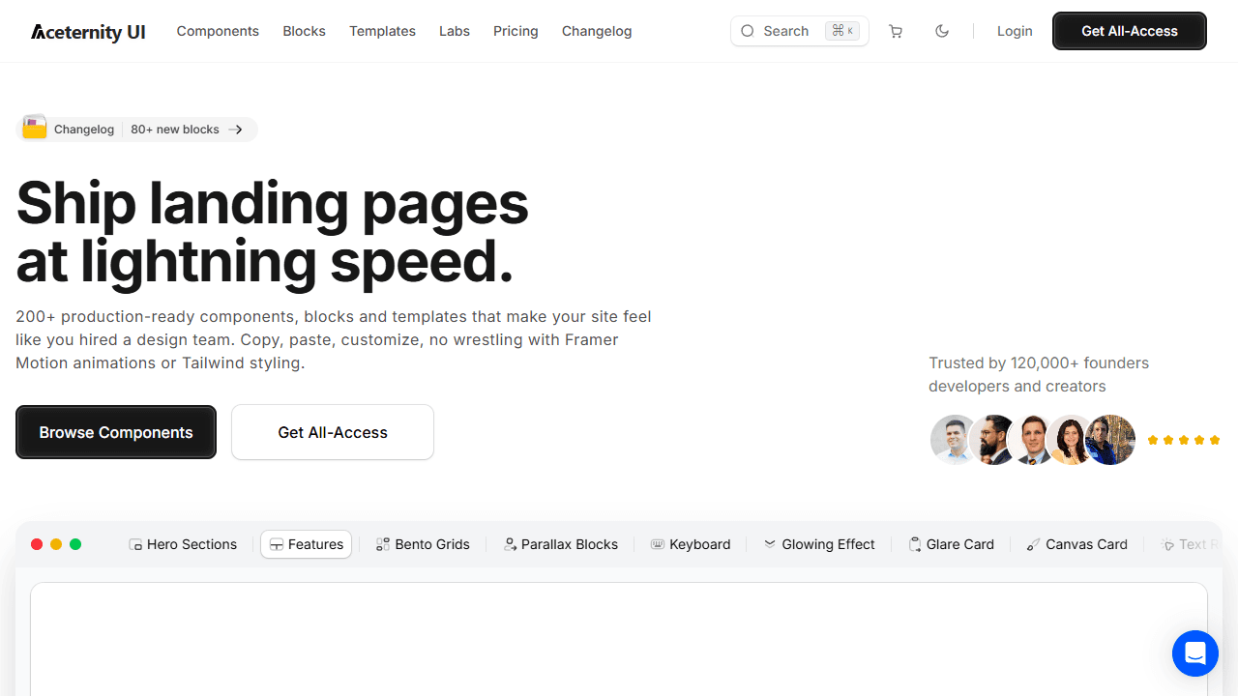
Task: Select the Glare Card tab
Action: point(952,544)
